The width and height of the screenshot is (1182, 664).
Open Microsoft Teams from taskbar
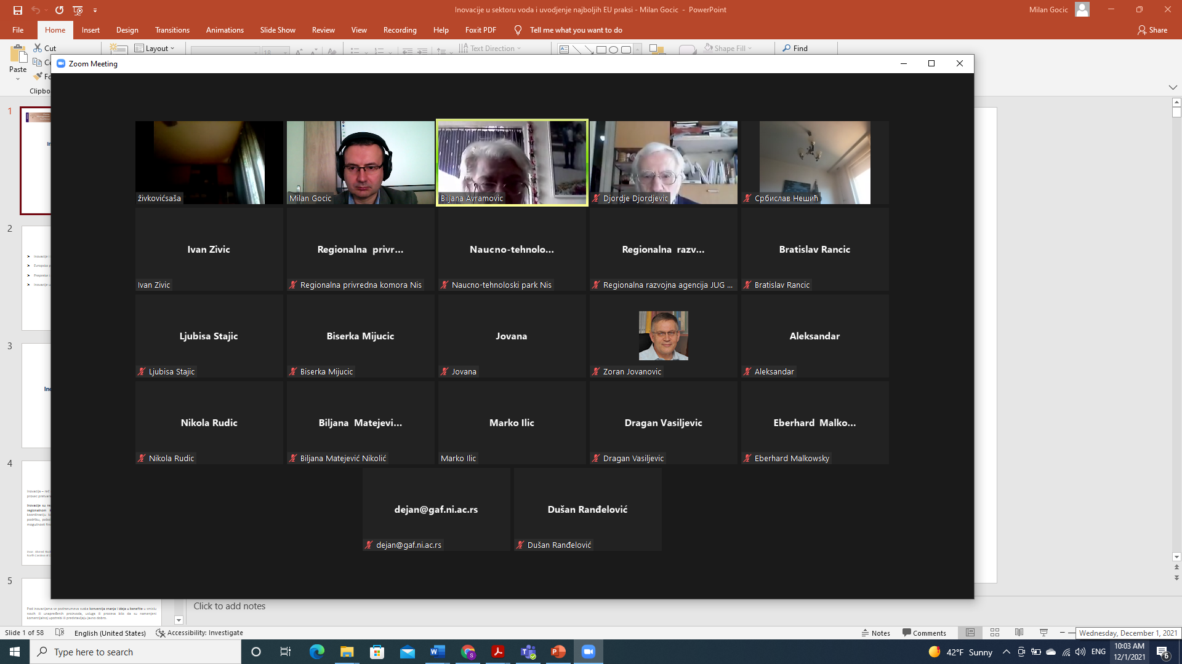coord(528,652)
